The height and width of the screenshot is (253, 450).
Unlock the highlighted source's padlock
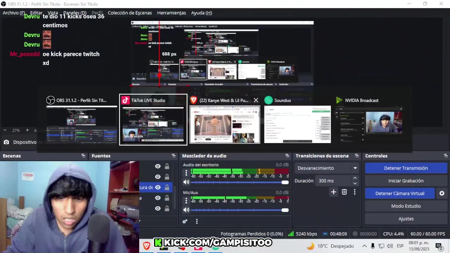pyautogui.click(x=167, y=187)
